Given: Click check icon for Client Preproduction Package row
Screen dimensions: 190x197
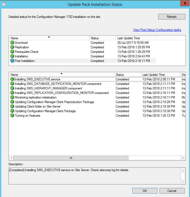Looking at the screenshot, I should [x=12, y=102].
